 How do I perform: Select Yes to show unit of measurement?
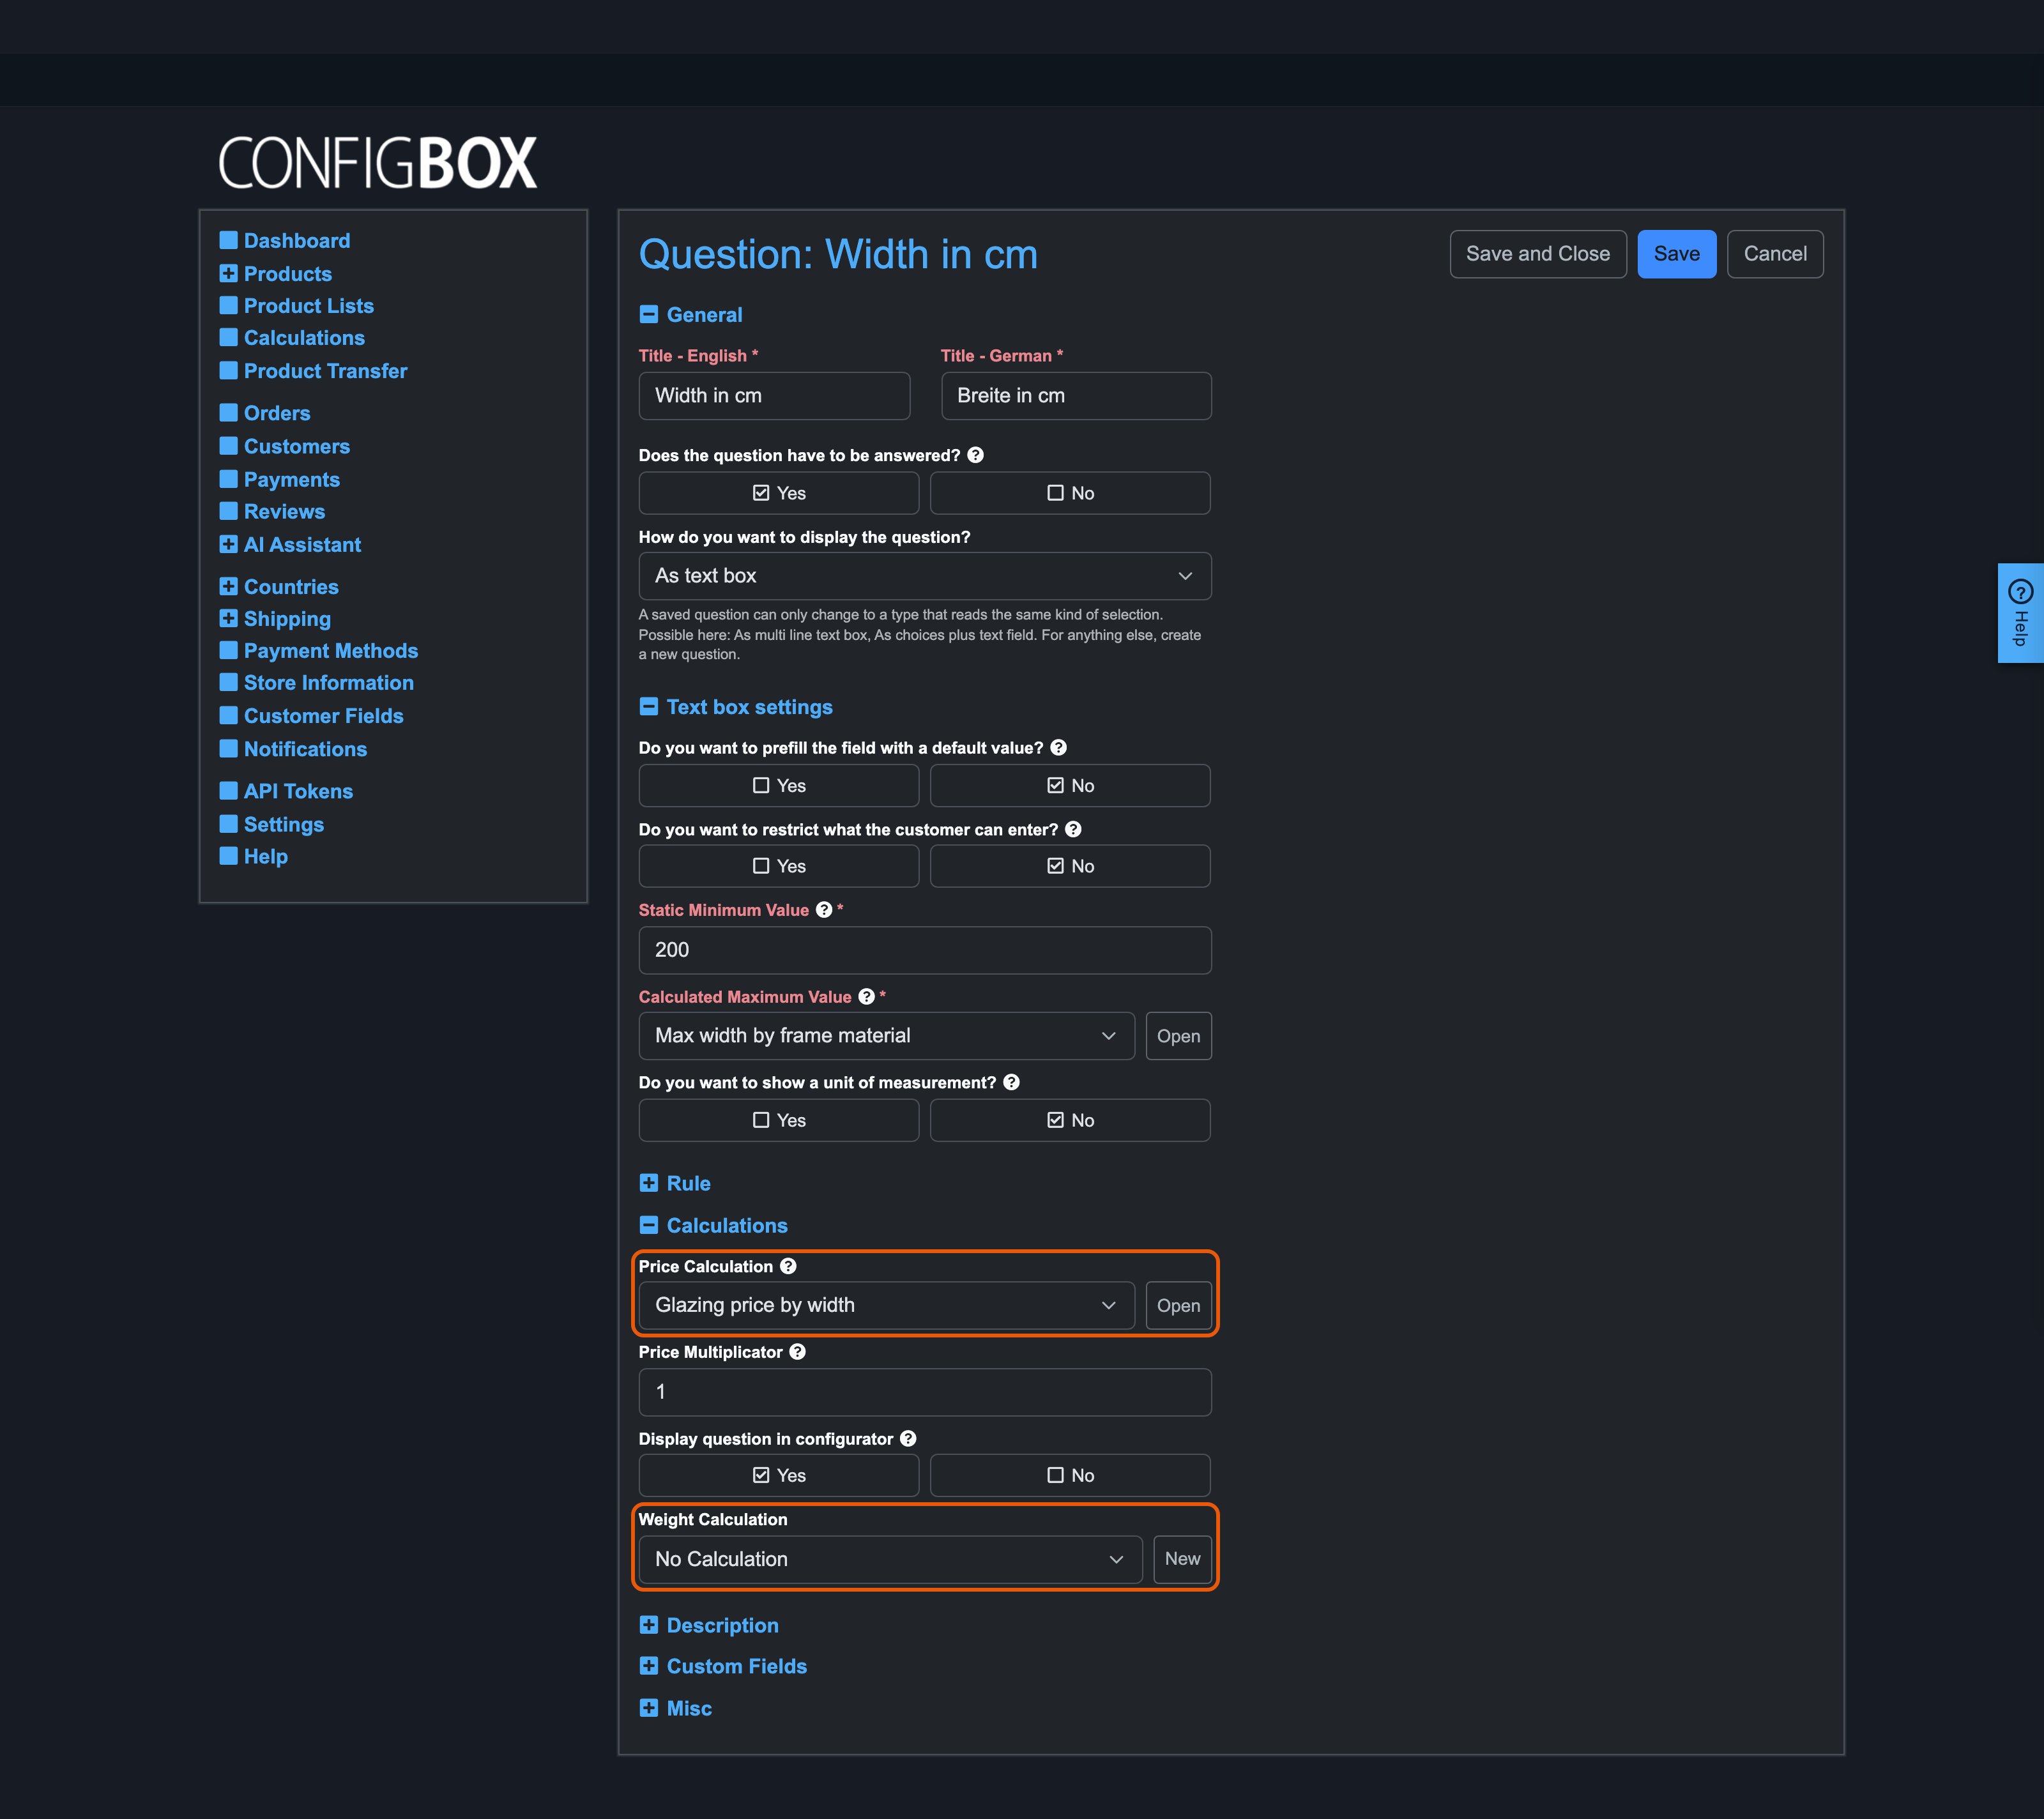tap(779, 1120)
